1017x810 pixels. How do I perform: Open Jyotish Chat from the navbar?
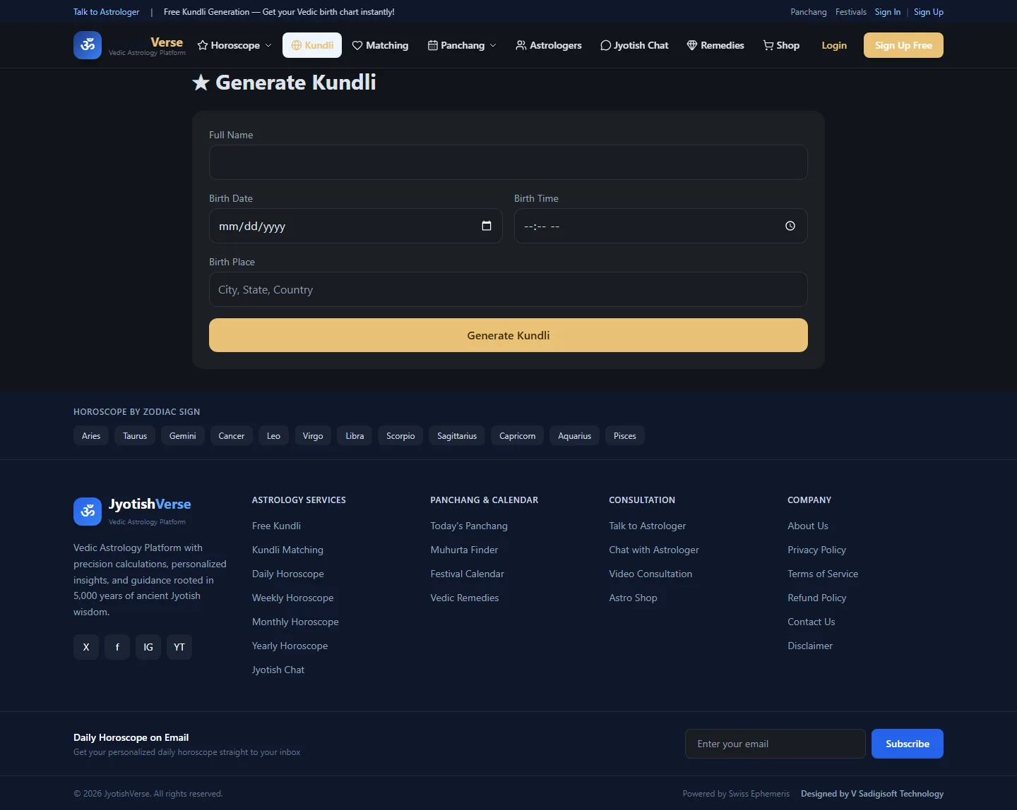pos(634,45)
